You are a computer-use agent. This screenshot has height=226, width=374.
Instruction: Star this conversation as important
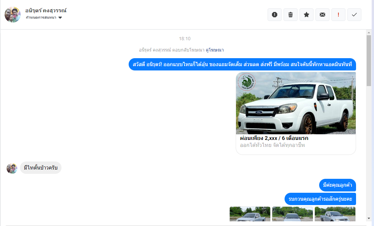307,15
